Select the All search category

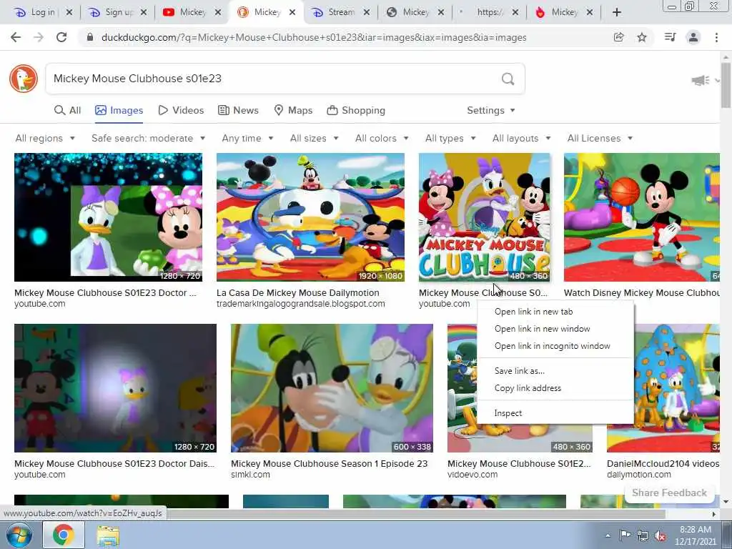[68, 110]
